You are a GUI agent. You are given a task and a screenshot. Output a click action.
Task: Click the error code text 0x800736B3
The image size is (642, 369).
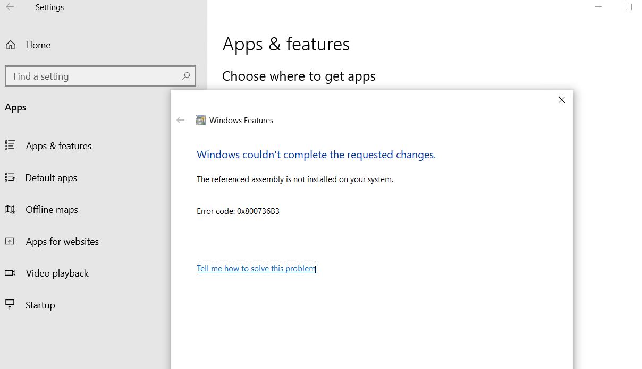pos(238,211)
